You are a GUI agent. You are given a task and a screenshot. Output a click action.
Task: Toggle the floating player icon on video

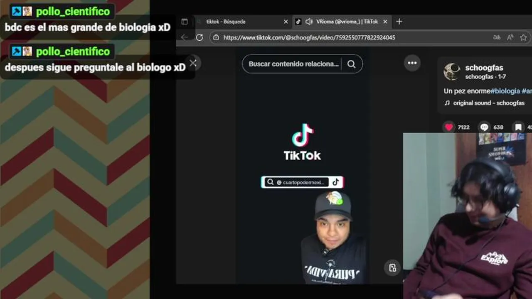click(392, 268)
